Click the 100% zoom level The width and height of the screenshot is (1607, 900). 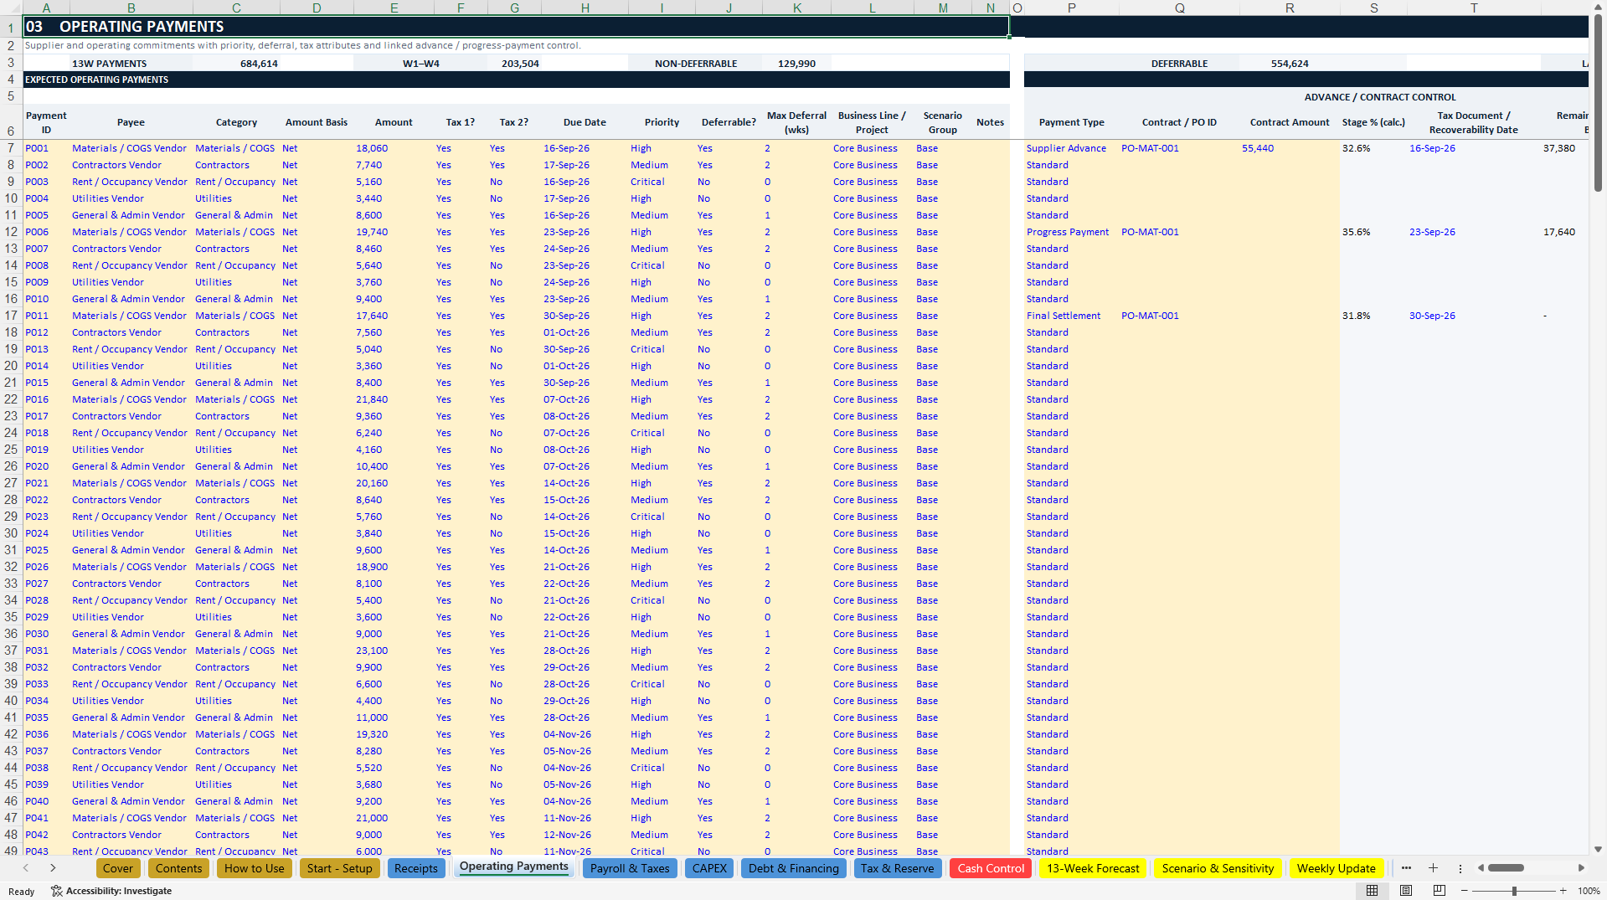1589,891
